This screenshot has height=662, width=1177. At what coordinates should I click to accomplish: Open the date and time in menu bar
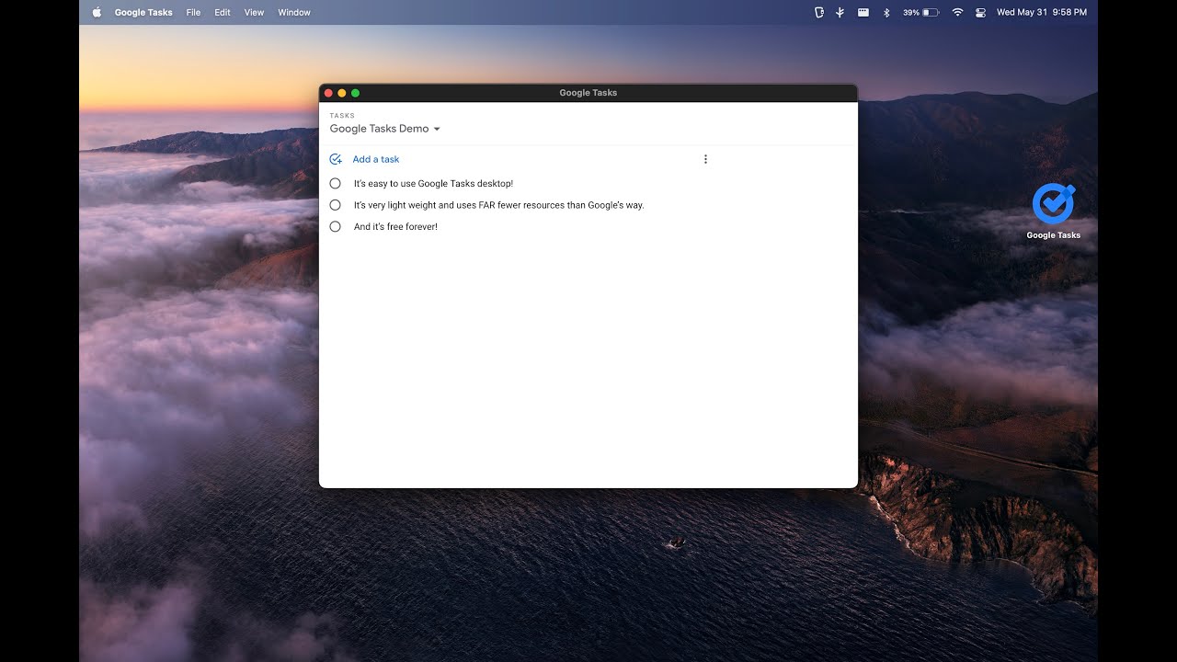[1042, 12]
